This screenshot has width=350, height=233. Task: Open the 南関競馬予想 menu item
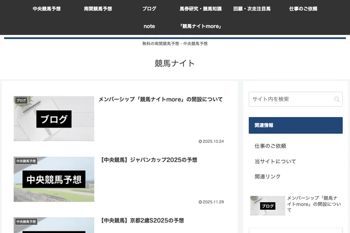pos(98,9)
